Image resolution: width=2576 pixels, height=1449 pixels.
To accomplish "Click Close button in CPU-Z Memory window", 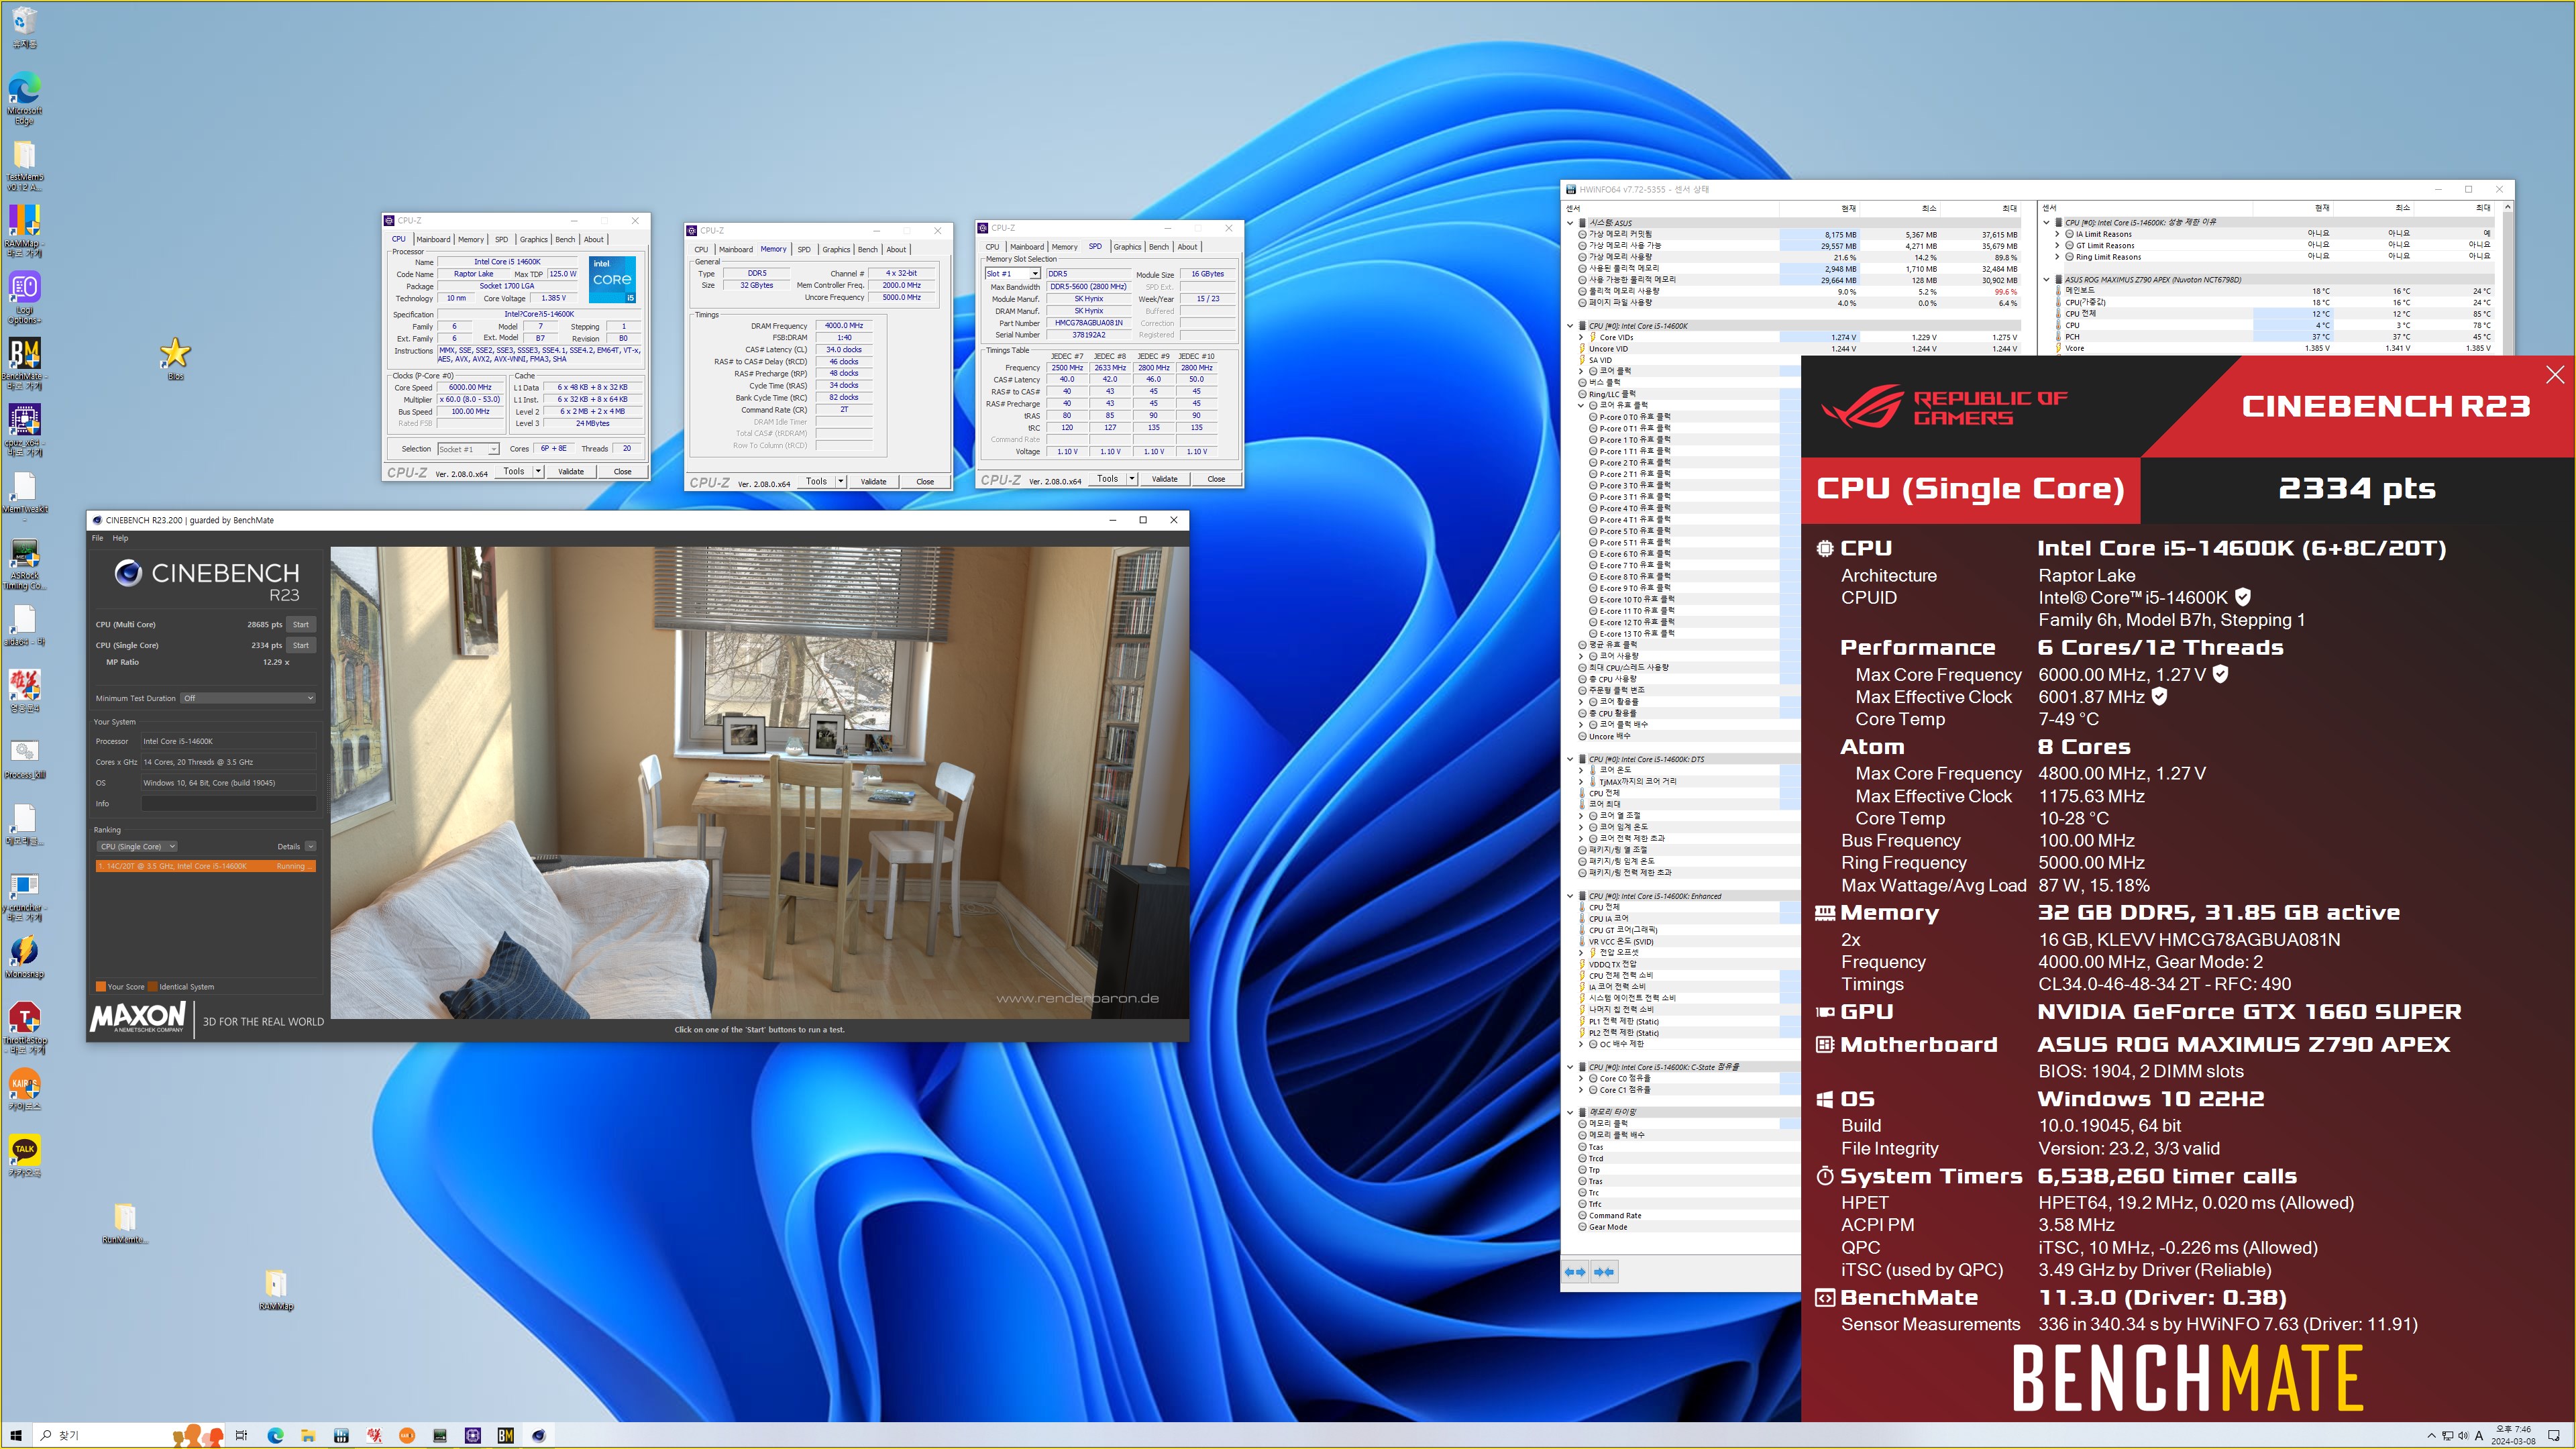I will [925, 481].
